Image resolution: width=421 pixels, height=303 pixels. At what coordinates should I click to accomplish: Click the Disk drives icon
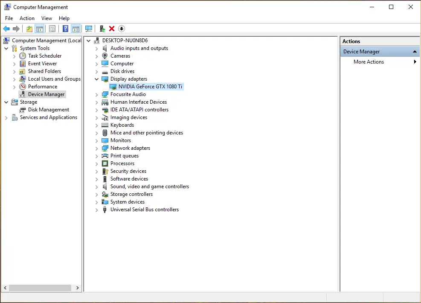(x=105, y=71)
